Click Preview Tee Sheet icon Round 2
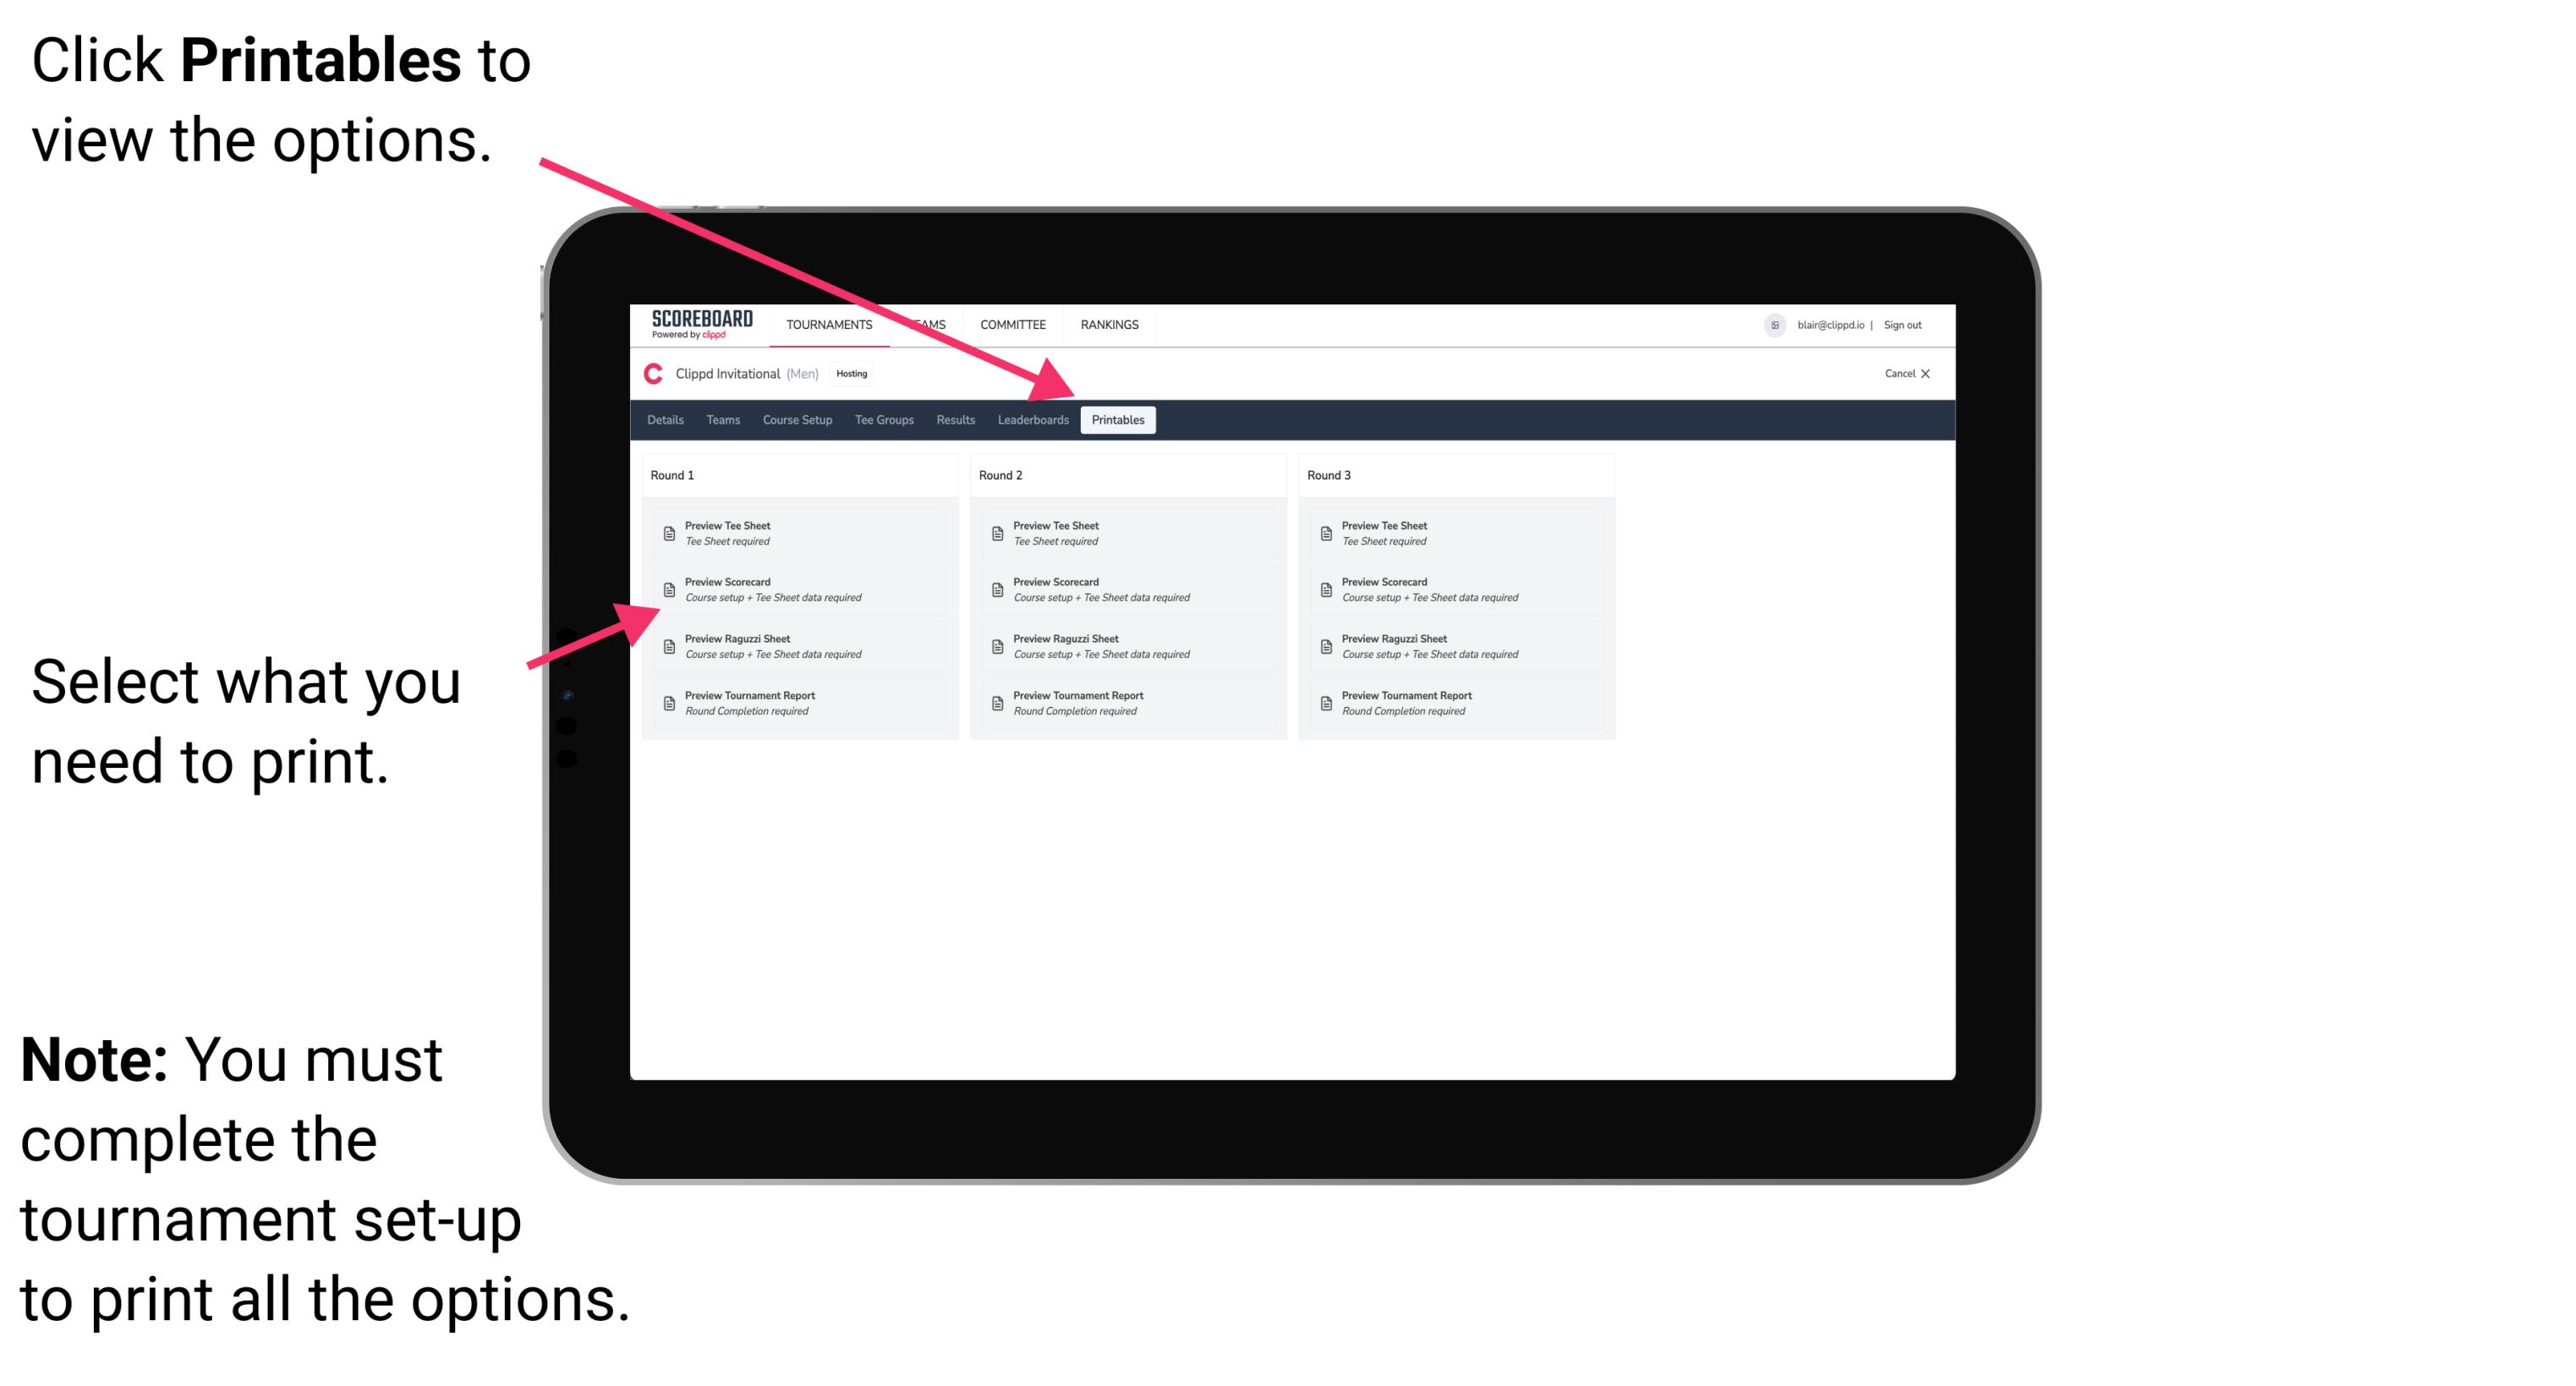The height and width of the screenshot is (1386, 2576). coord(997,534)
